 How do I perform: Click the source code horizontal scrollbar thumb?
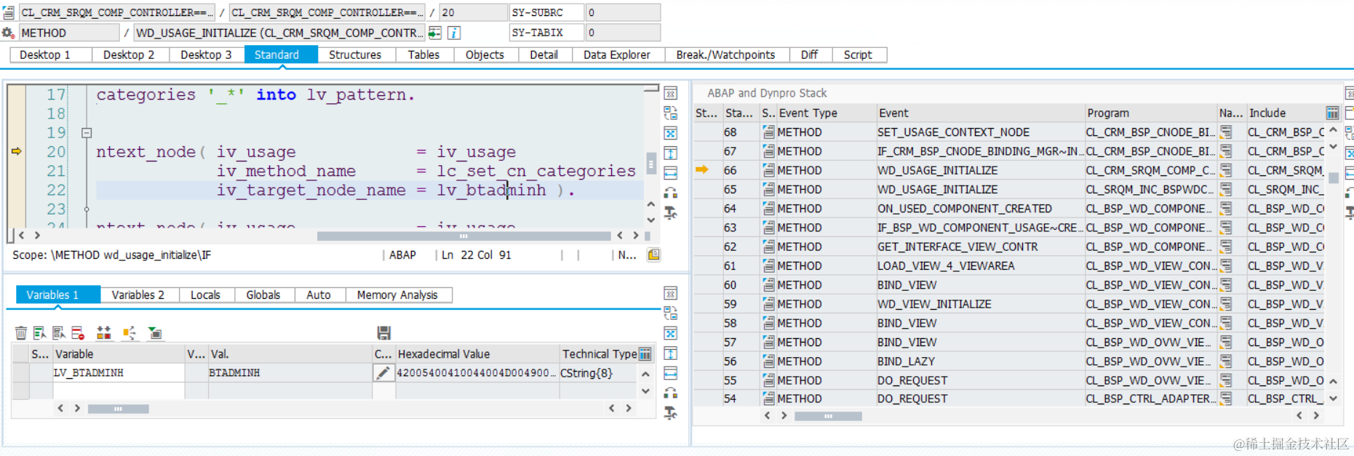click(x=464, y=236)
